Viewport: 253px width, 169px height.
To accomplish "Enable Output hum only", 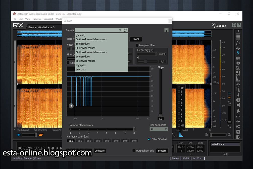I will 134,151.
